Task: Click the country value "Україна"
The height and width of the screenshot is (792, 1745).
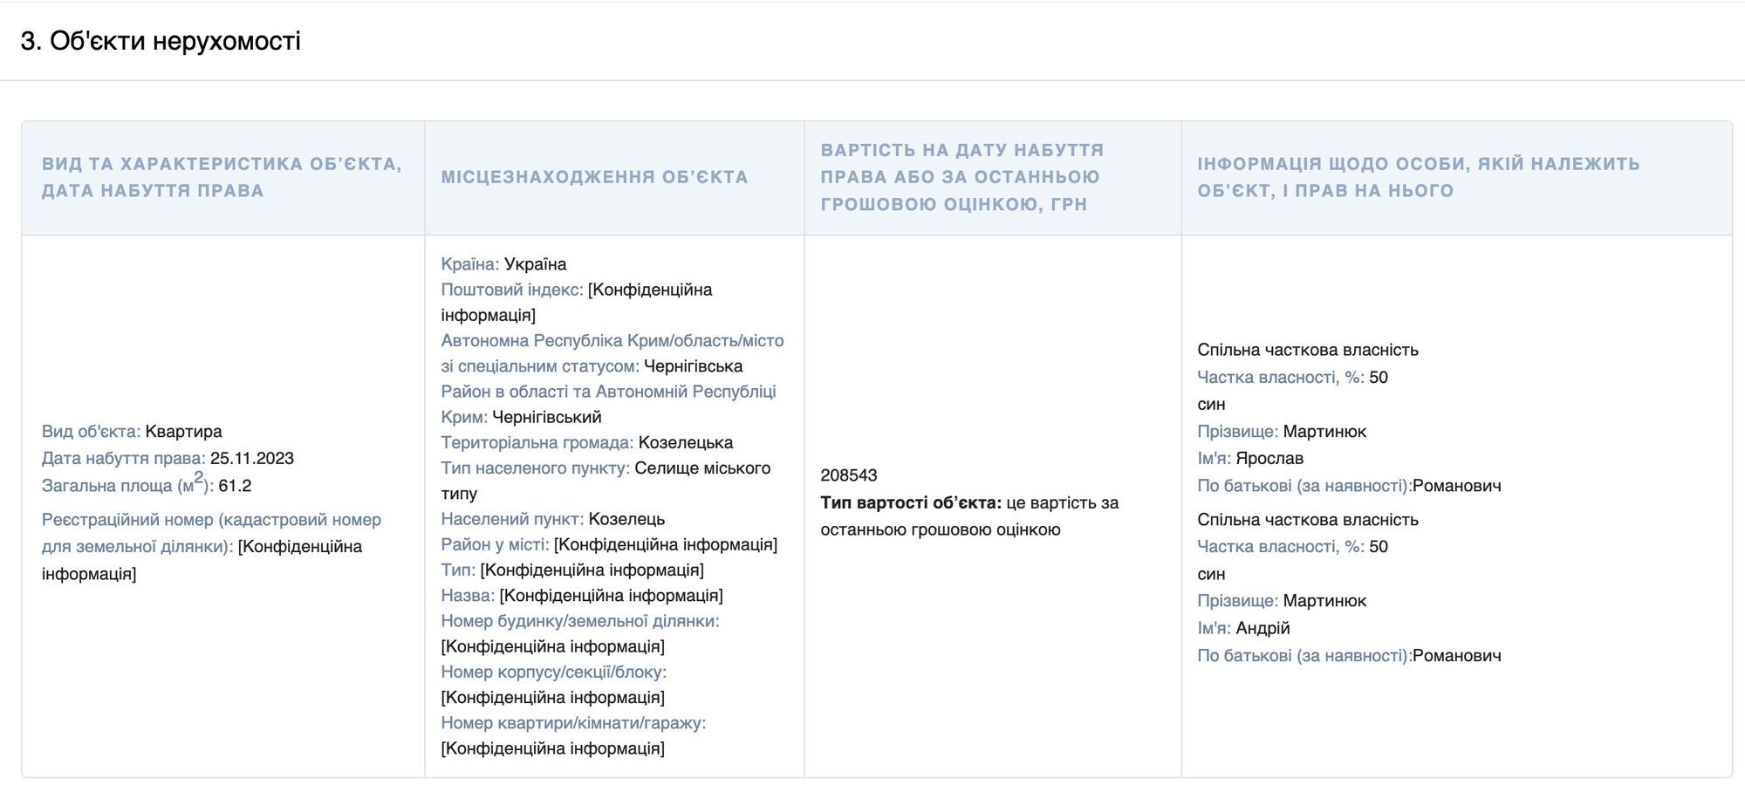Action: tap(535, 263)
